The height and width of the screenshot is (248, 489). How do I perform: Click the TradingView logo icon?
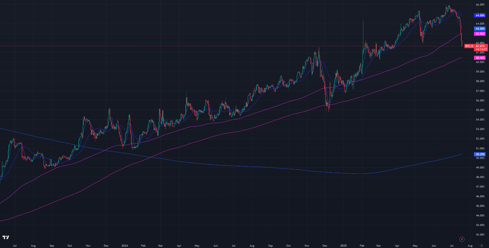click(x=6, y=237)
